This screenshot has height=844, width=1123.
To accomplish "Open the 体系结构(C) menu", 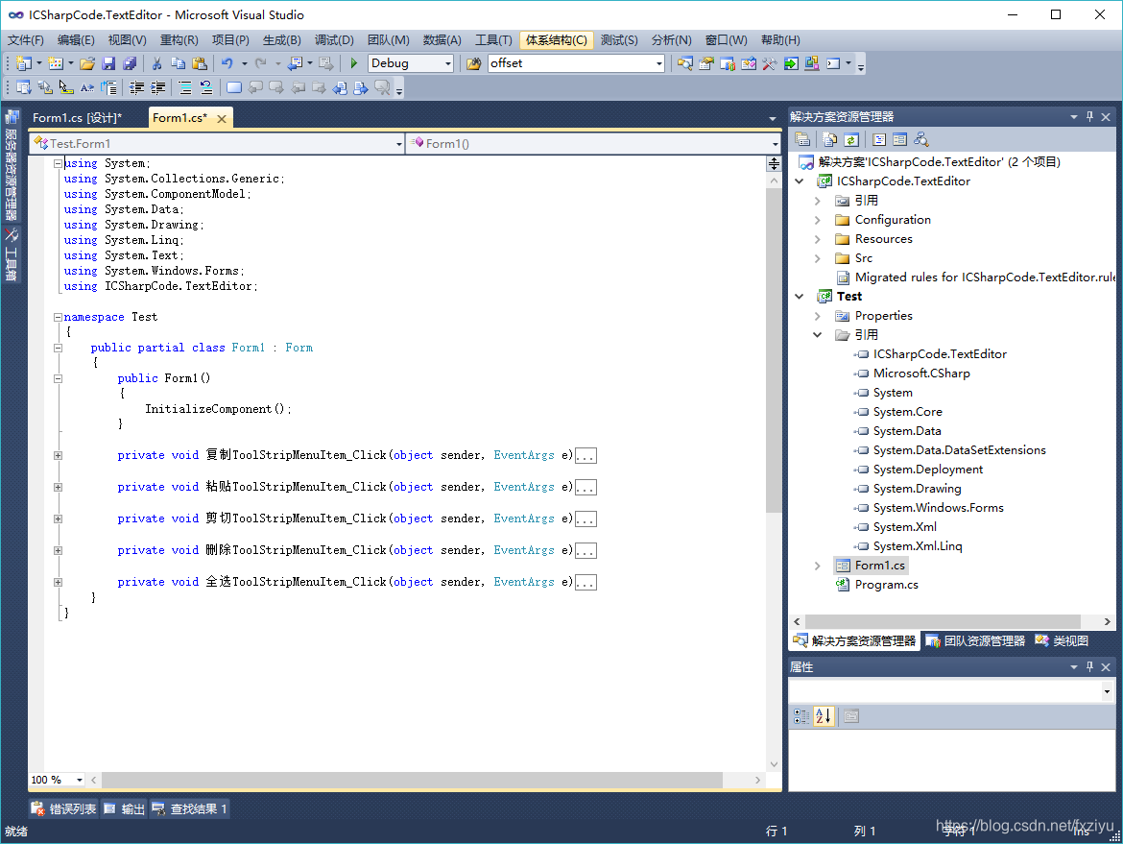I will pos(557,40).
